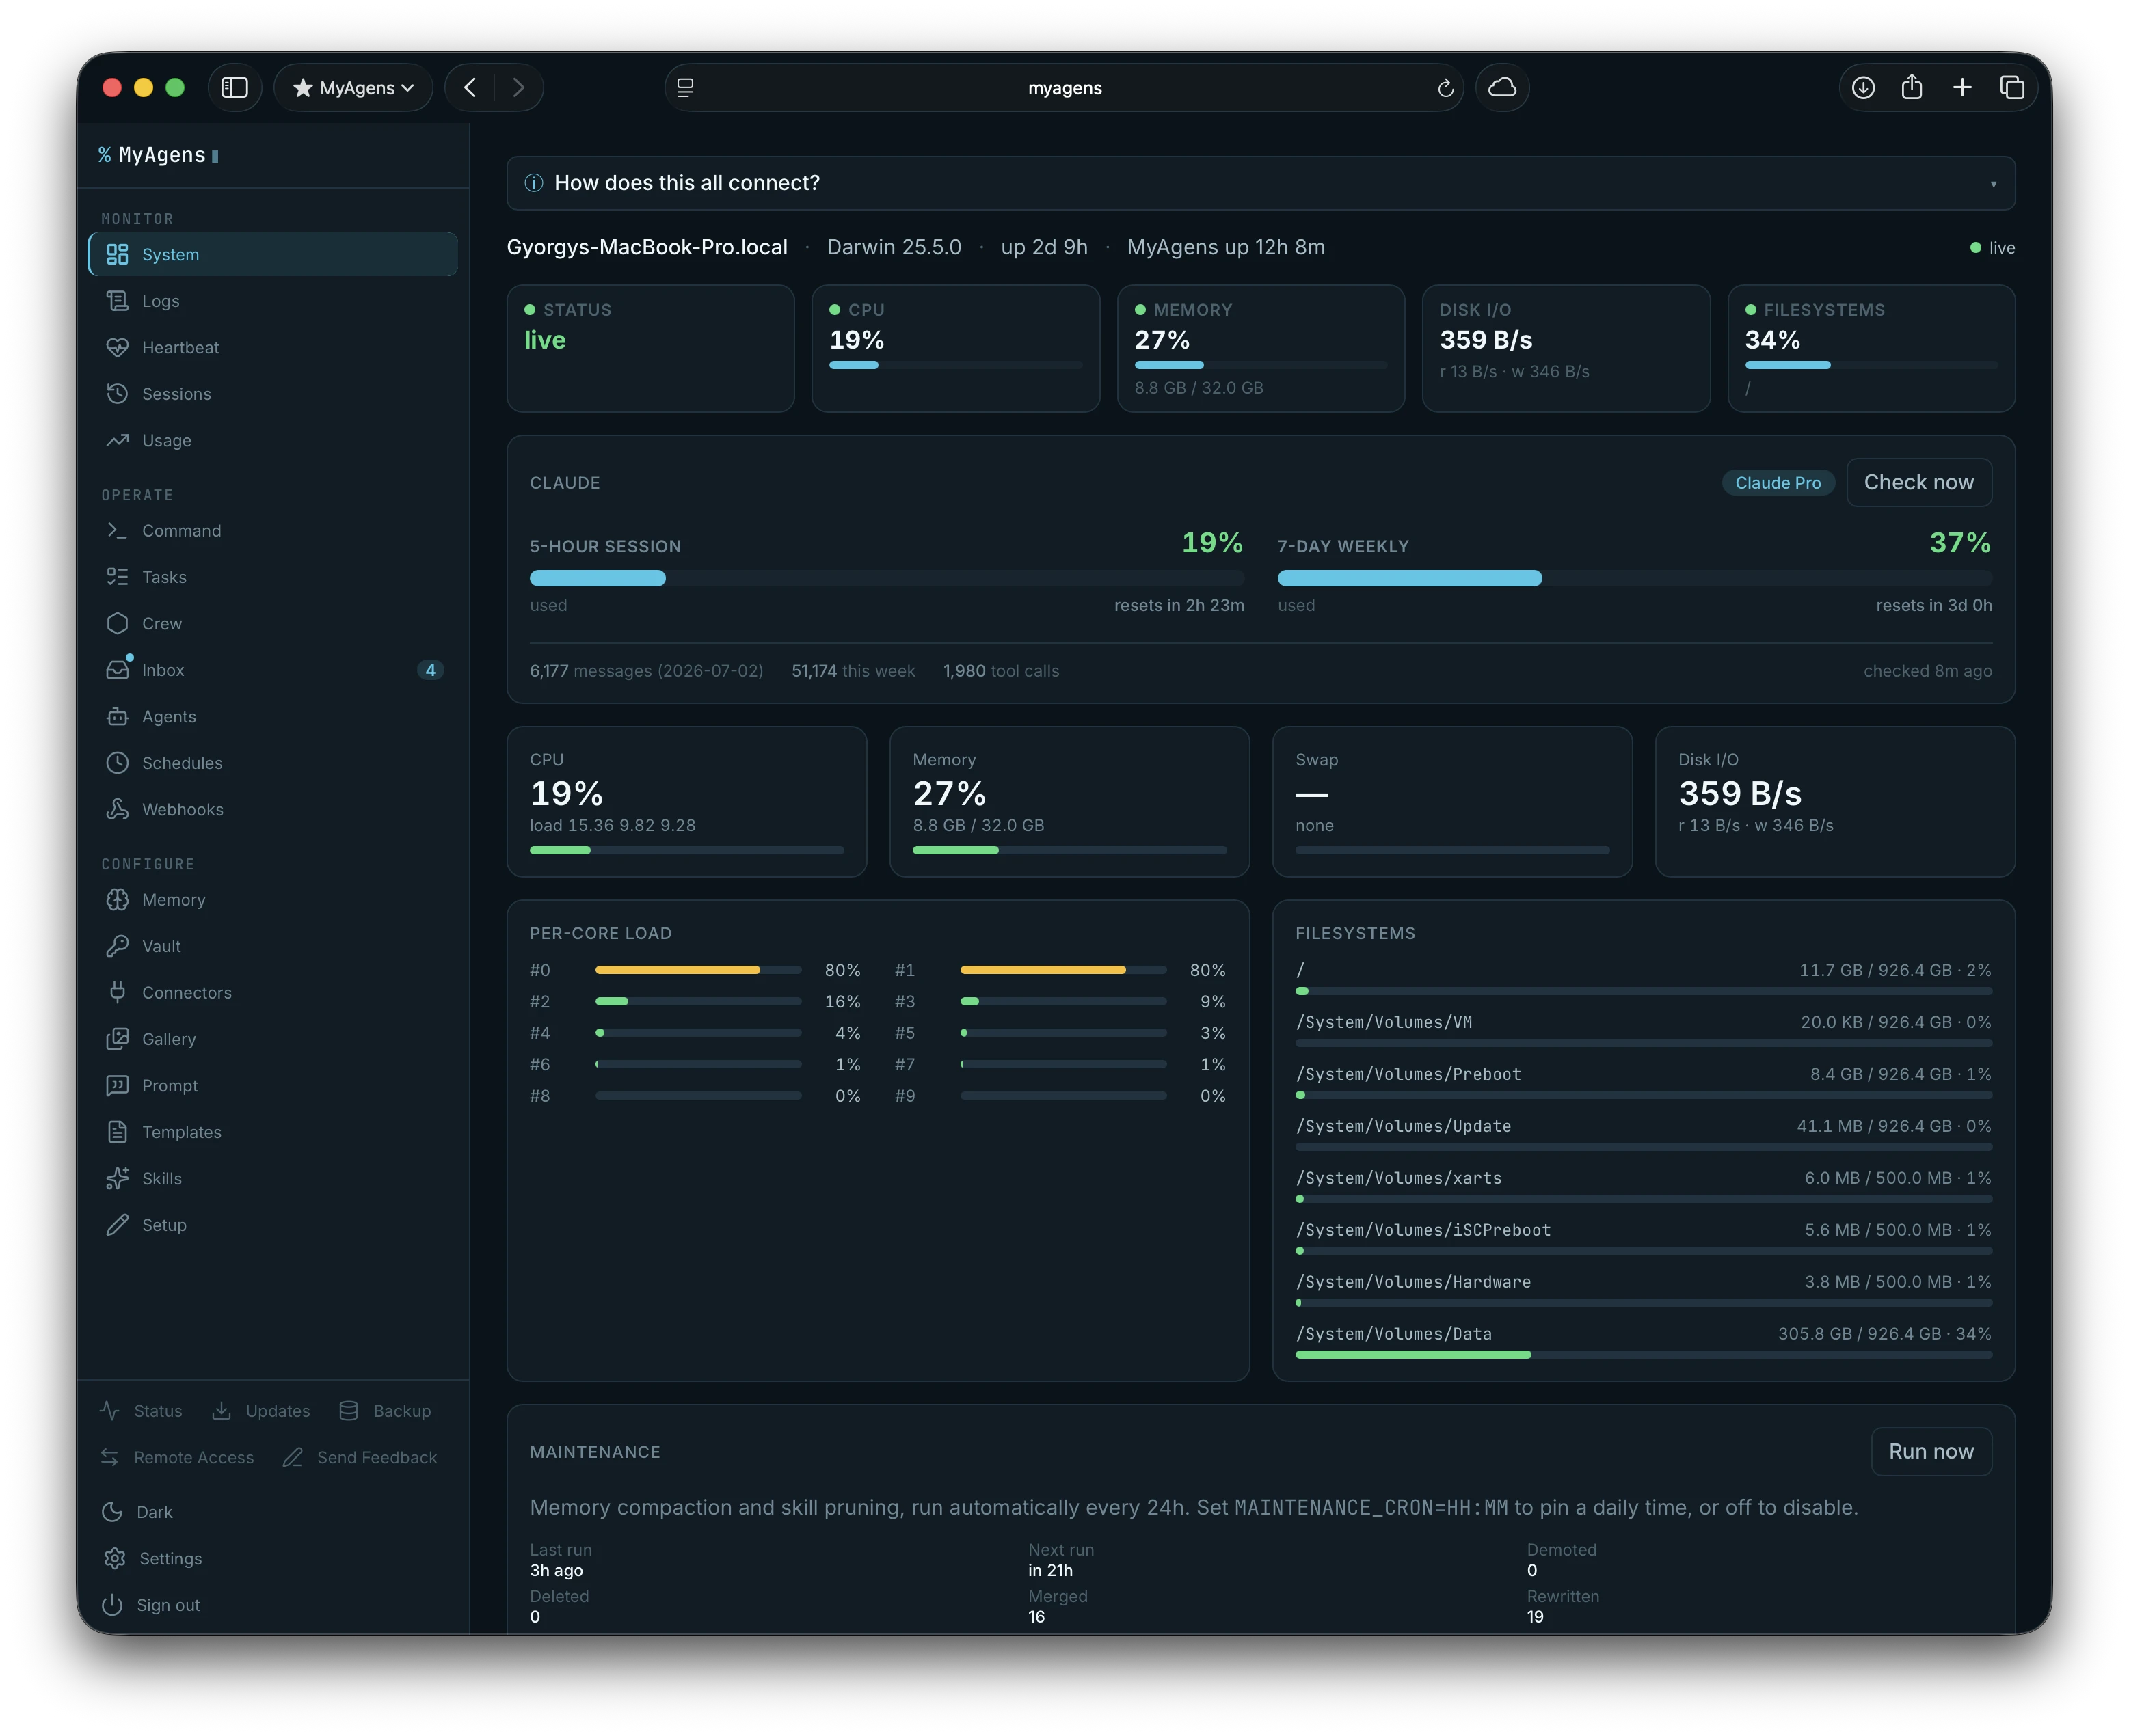
Task: Select the DISK I/O 359 B/s top card
Action: coord(1566,348)
